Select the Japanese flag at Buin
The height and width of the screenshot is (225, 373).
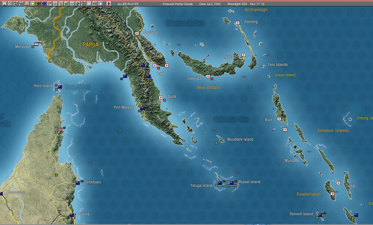tap(279, 119)
